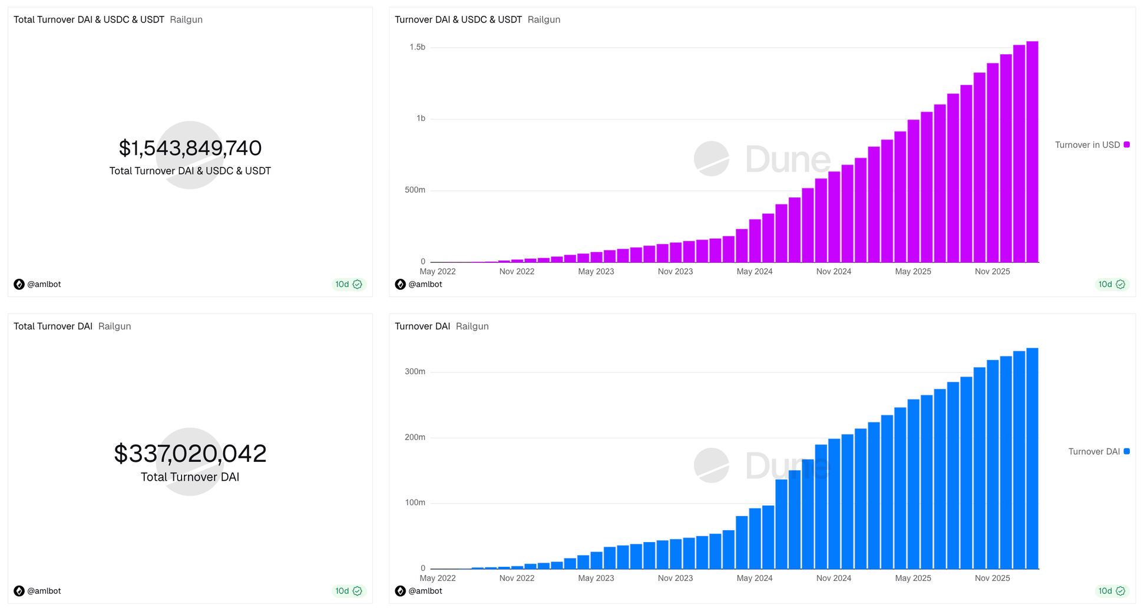The image size is (1144, 611).
Task: Toggle the "Turnover DAI" legend series
Action: [1093, 452]
